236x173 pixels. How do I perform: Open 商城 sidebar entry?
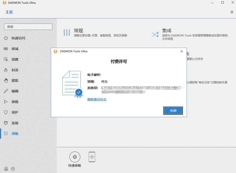click(15, 49)
